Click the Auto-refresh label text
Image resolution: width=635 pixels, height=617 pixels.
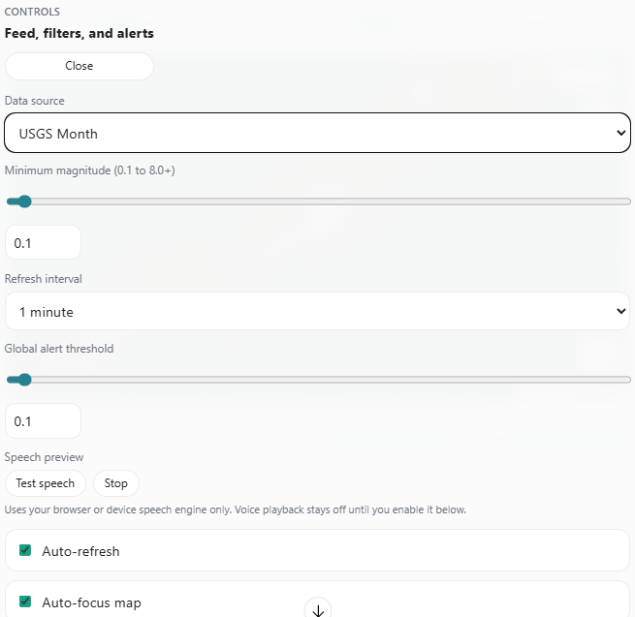80,551
